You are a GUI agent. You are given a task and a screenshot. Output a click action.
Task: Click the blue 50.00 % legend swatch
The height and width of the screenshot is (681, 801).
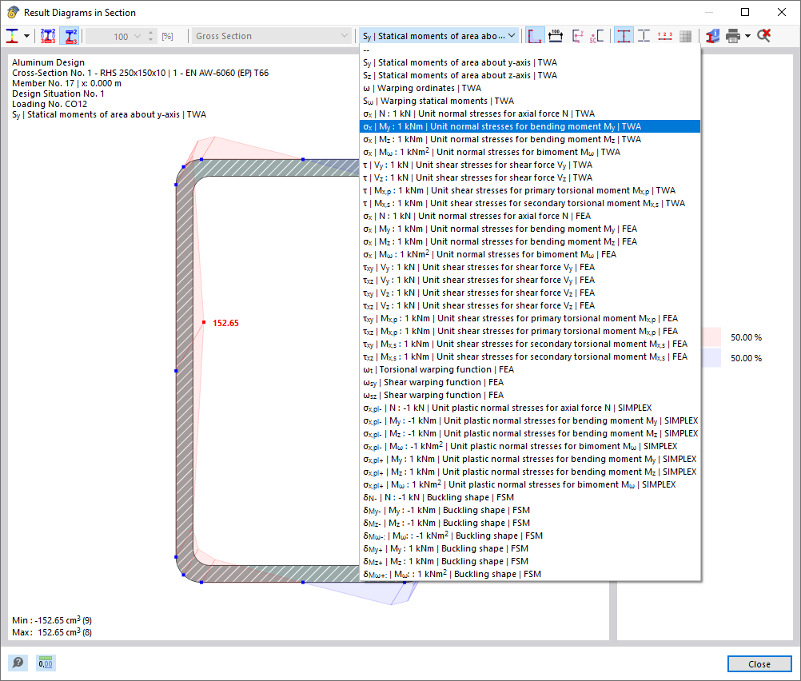tap(711, 357)
